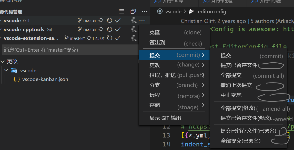This screenshot has height=150, width=294.
Task: Refresh the vscode-extension-sa repository
Action: coord(109,38)
